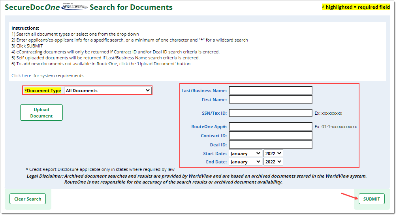This screenshot has height=216, width=397.
Task: Click the SUBMIT button
Action: 371,199
